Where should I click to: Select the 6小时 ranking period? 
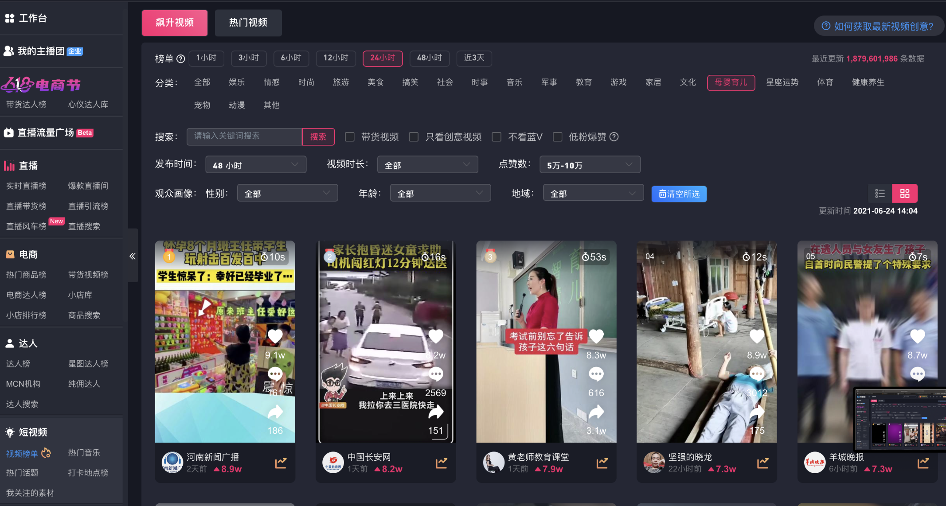[x=291, y=58]
